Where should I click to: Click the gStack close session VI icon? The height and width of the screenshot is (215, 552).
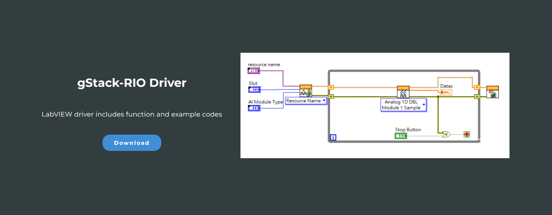492,92
